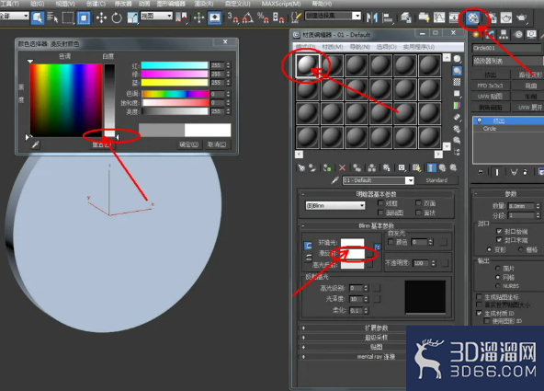Enable the 双面 (2-Sided) checkbox
544x391 pixels.
pos(418,203)
